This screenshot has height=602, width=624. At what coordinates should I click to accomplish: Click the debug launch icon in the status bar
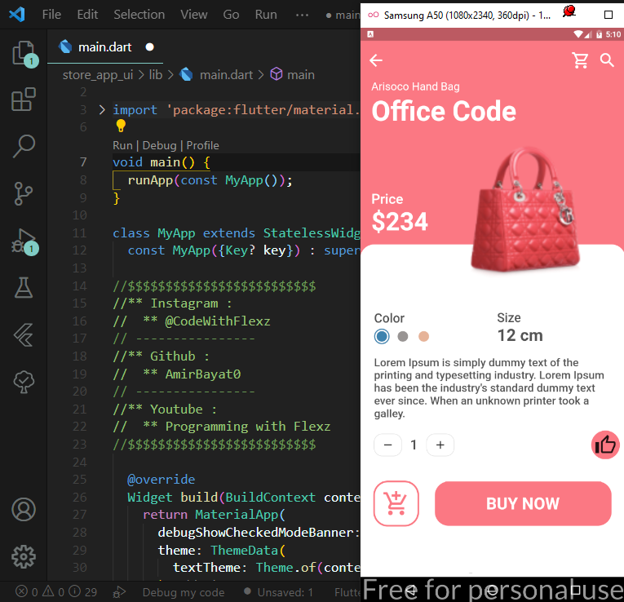click(x=119, y=592)
